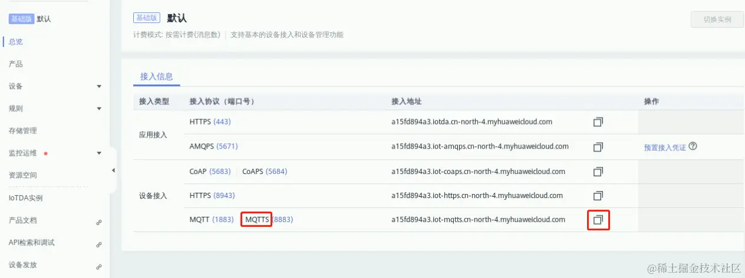Copy the iot-coaps access address
The height and width of the screenshot is (278, 745).
tap(598, 172)
